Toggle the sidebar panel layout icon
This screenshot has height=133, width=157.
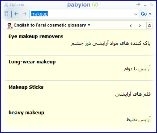6,14
